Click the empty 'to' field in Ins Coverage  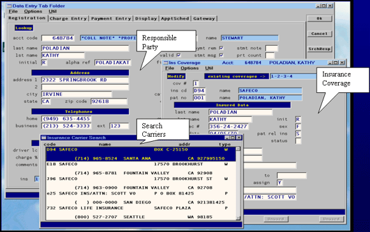292,175
